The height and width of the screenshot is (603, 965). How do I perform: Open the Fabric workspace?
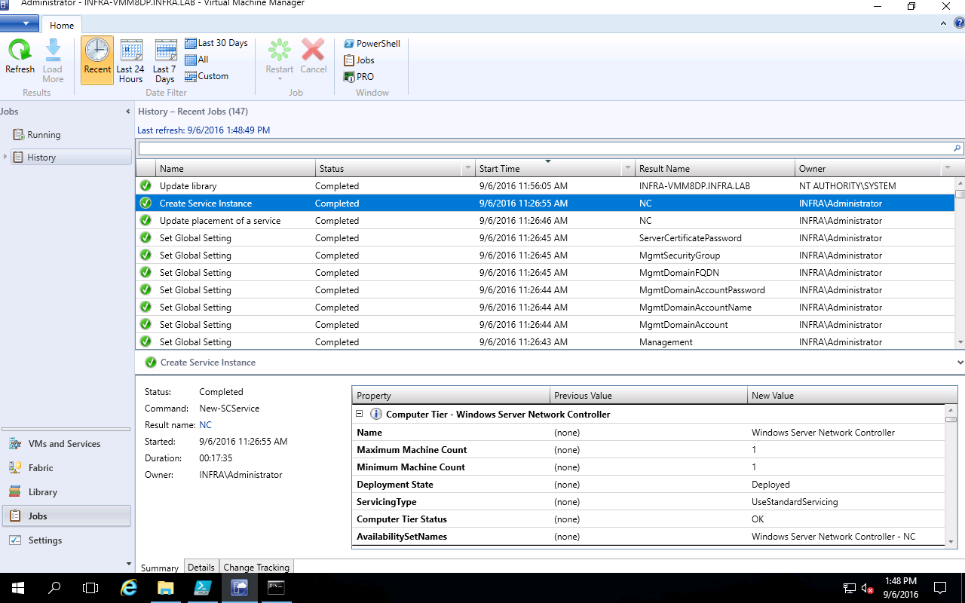[65, 468]
